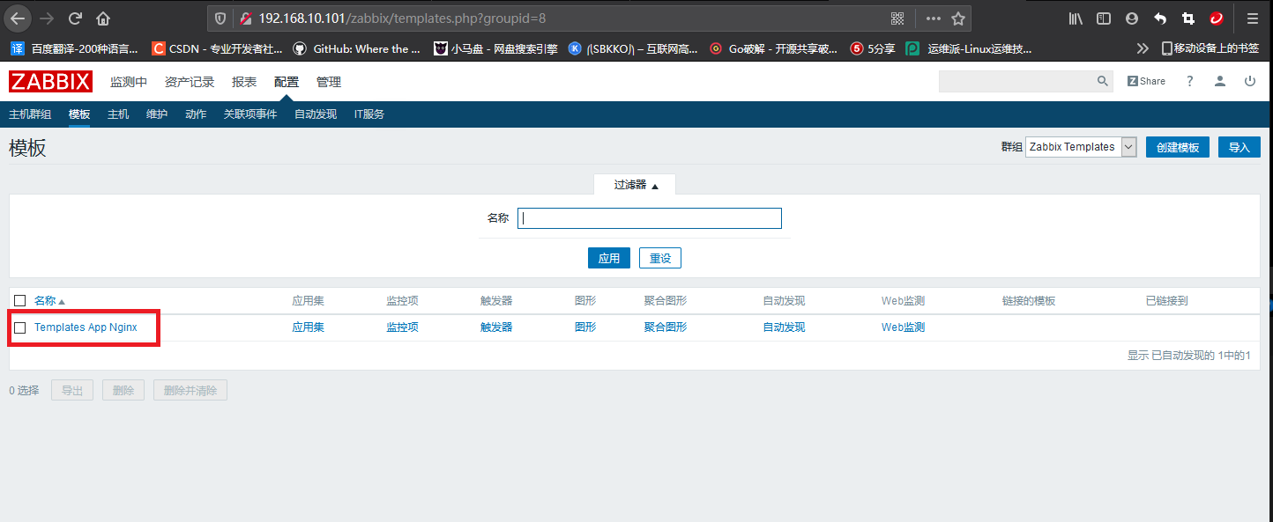Open Zabbix user profile icon
The image size is (1273, 522).
1220,81
